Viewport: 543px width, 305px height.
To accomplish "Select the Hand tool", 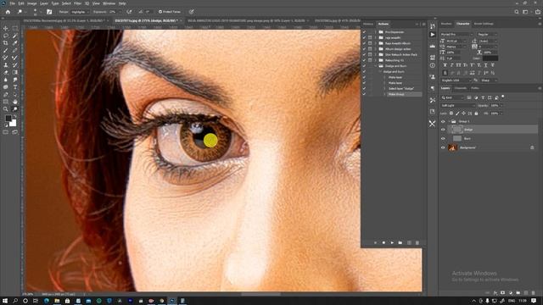I will point(15,102).
